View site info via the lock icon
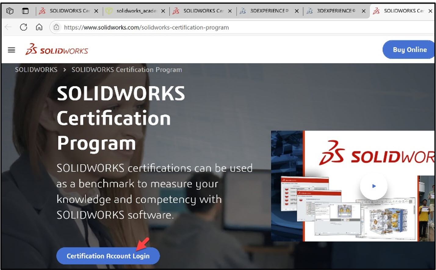The height and width of the screenshot is (270, 436). point(56,27)
